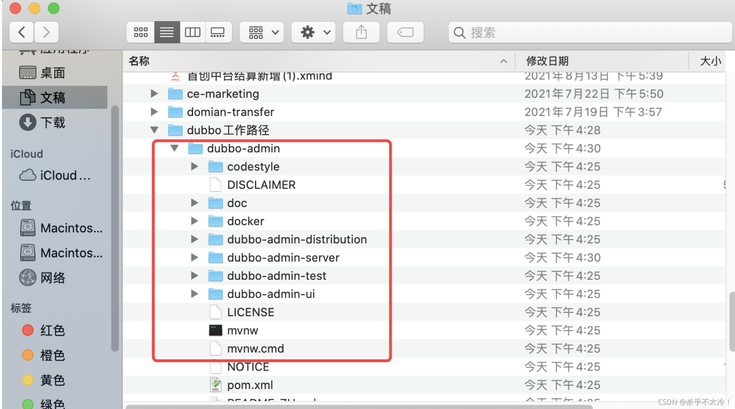
Task: Collapse the dubbo-admin folder
Action: (175, 148)
